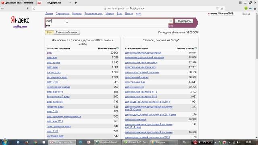The width and height of the screenshot is (258, 145).
Task: Open the 'настройка дпдз' query link
Action: click(x=56, y=136)
